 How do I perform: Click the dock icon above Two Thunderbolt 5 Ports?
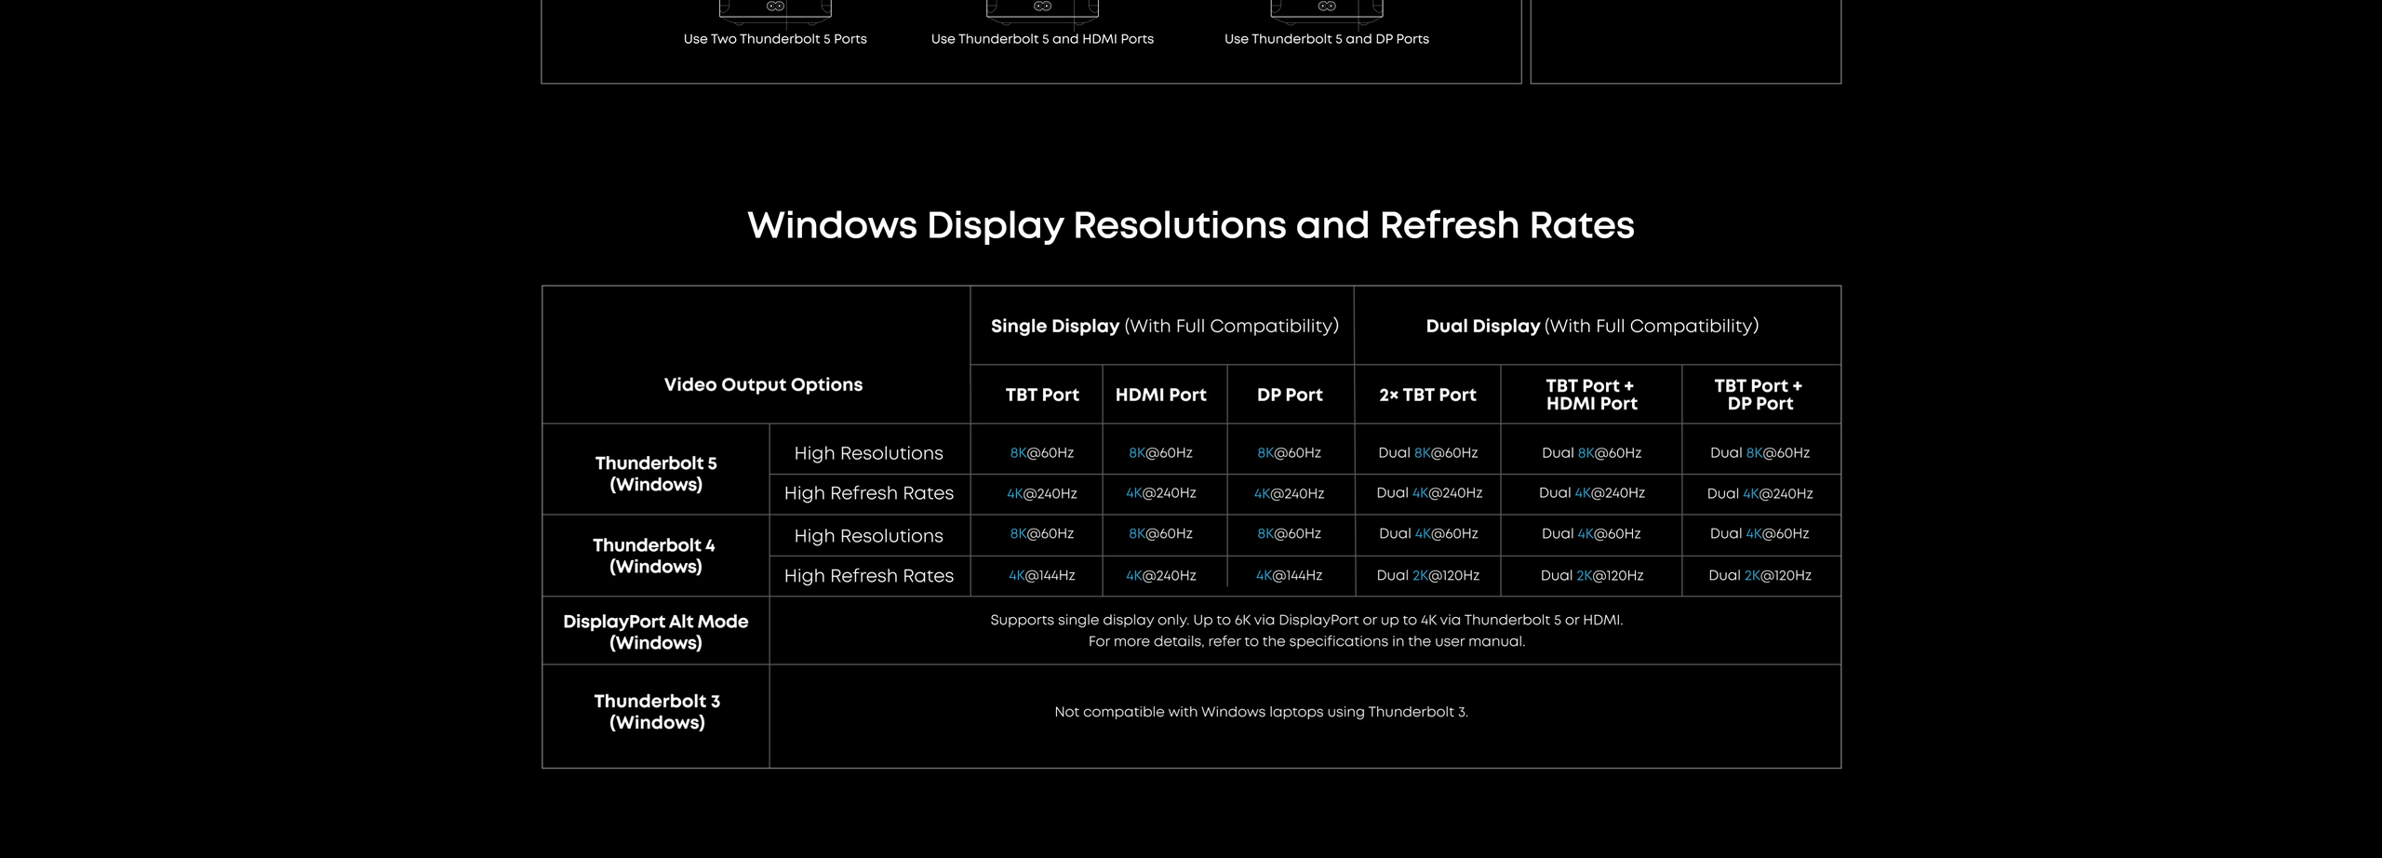point(775,9)
